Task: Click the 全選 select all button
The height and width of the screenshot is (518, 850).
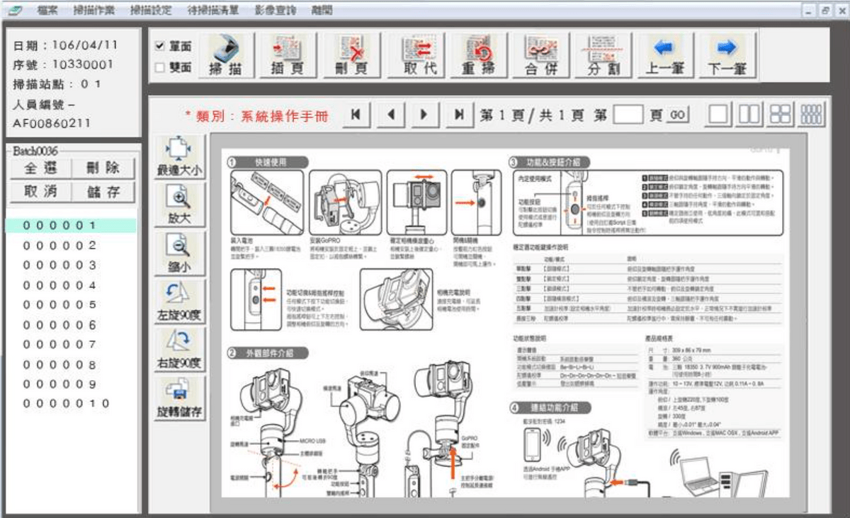Action: click(40, 168)
